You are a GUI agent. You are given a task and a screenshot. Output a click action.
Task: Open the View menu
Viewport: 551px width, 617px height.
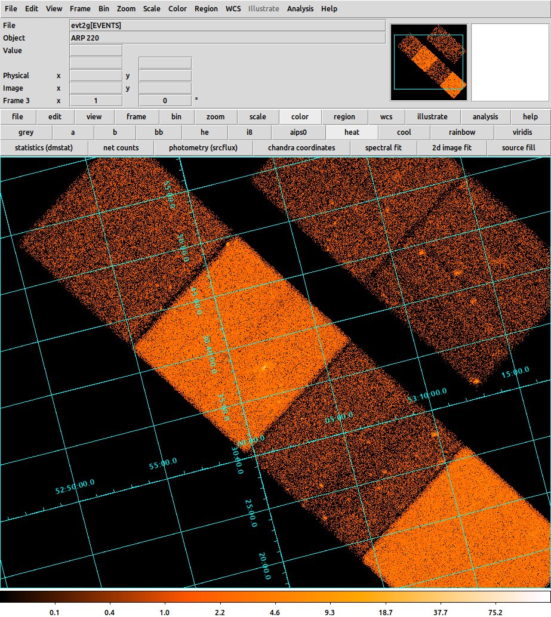pyautogui.click(x=54, y=9)
